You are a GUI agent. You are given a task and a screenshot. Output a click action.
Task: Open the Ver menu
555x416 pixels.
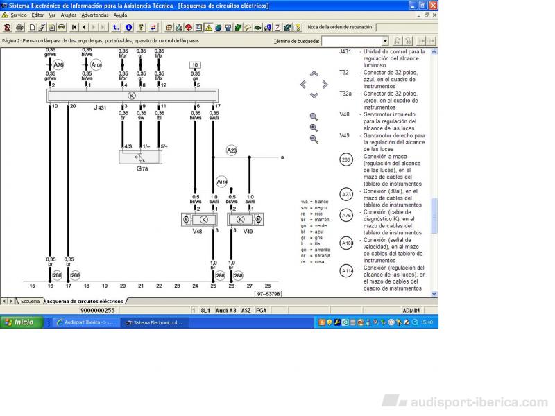point(52,15)
